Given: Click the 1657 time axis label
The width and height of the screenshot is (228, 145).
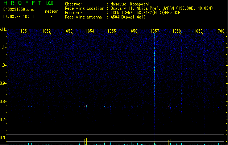Looking at the screenshot, I should [155, 31].
